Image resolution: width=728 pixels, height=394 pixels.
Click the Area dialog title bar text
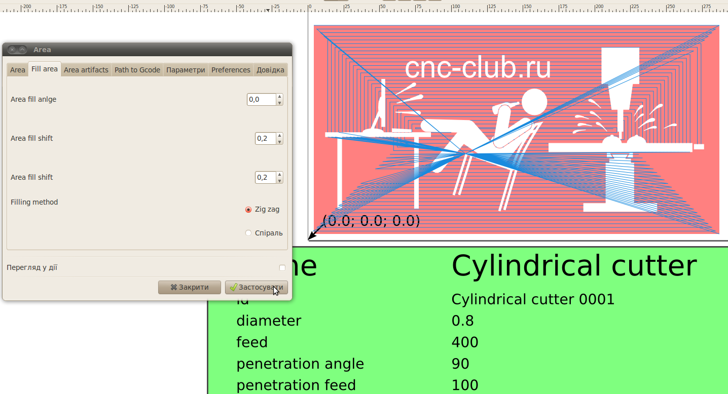pos(42,50)
